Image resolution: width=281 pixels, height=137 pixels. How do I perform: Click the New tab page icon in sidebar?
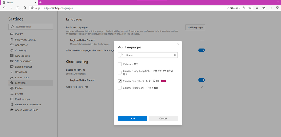(x=12, y=56)
